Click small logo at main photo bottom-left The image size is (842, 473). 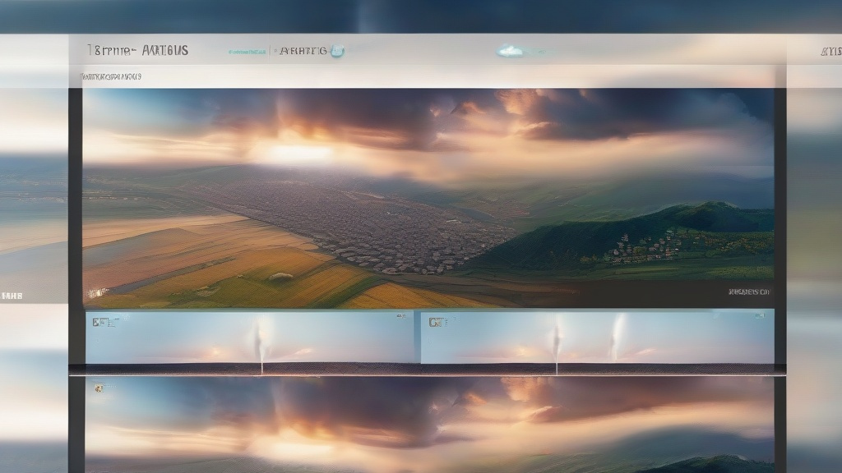97,293
